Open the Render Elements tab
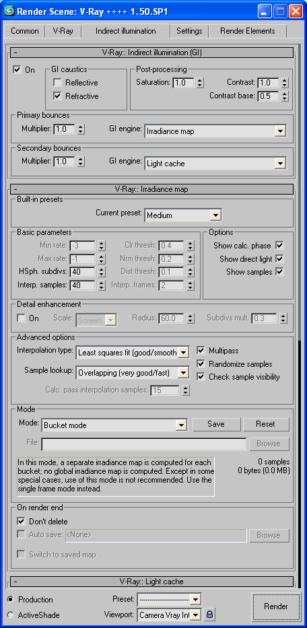Viewport: 307px width, 628px height. click(248, 31)
